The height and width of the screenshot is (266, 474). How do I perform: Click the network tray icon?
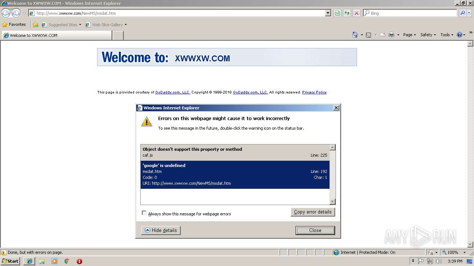430,261
